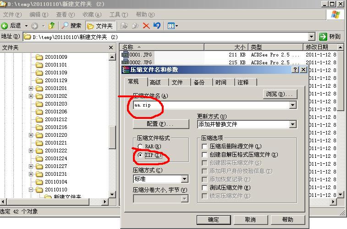Expand folder 20101222 plus box
Viewport: 347px width, 229px height.
click(31, 151)
